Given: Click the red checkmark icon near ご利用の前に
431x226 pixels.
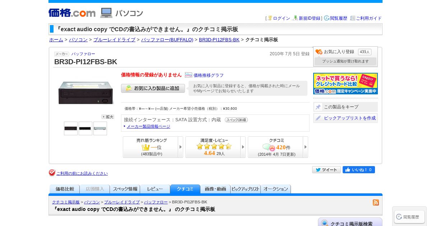Looking at the screenshot, I should pos(52,173).
